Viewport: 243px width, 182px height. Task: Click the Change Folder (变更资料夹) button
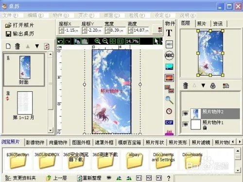[x=21, y=178]
